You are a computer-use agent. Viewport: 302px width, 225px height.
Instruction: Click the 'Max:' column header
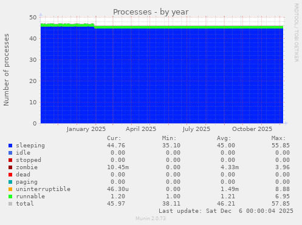point(278,138)
